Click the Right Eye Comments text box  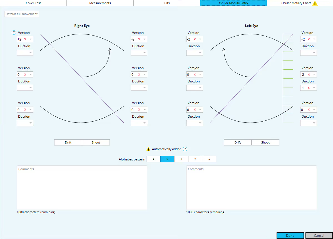tap(82, 188)
